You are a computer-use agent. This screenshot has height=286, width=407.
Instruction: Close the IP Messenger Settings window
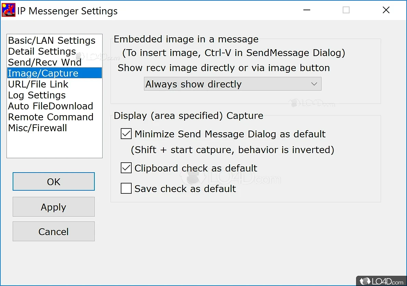click(386, 10)
